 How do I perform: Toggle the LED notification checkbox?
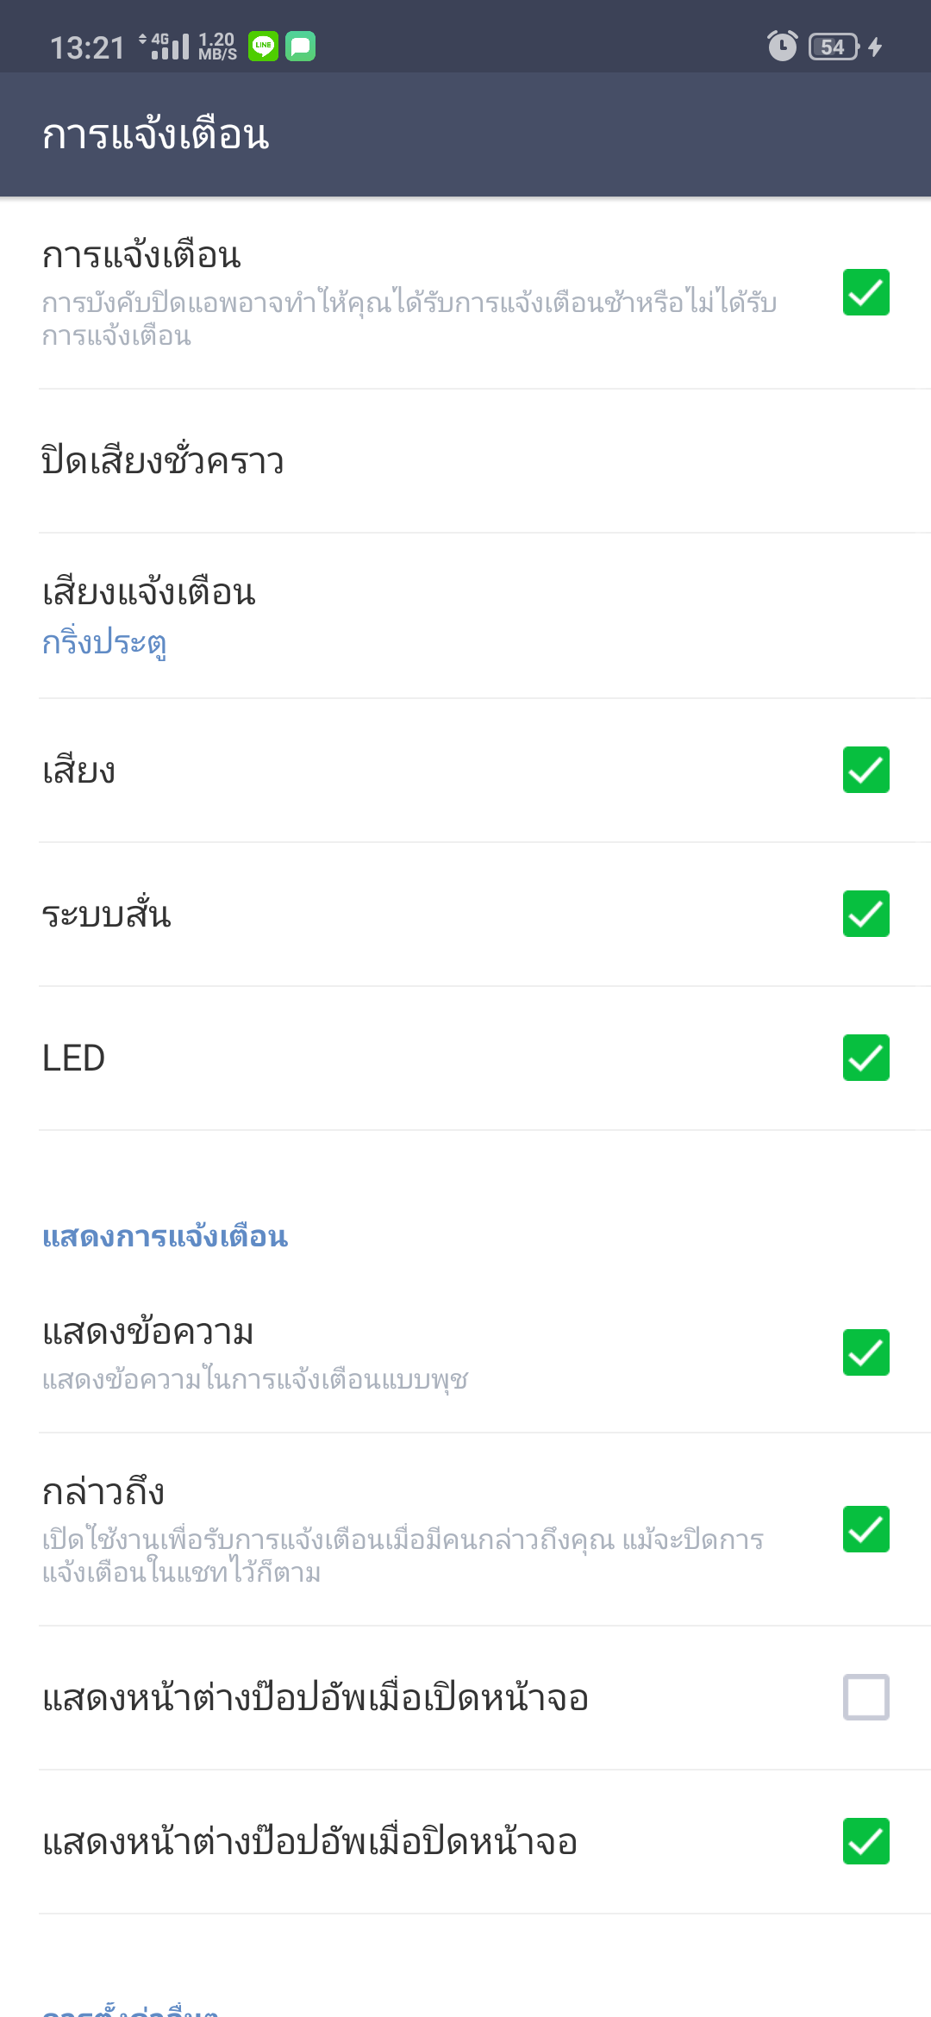coord(865,1058)
